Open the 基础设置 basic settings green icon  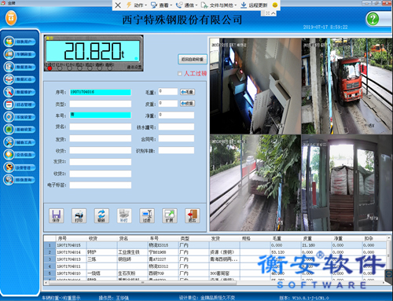tap(9, 130)
